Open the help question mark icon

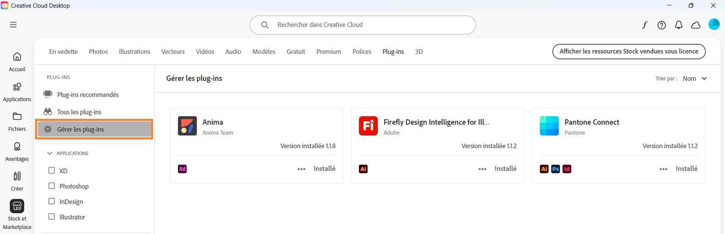662,25
